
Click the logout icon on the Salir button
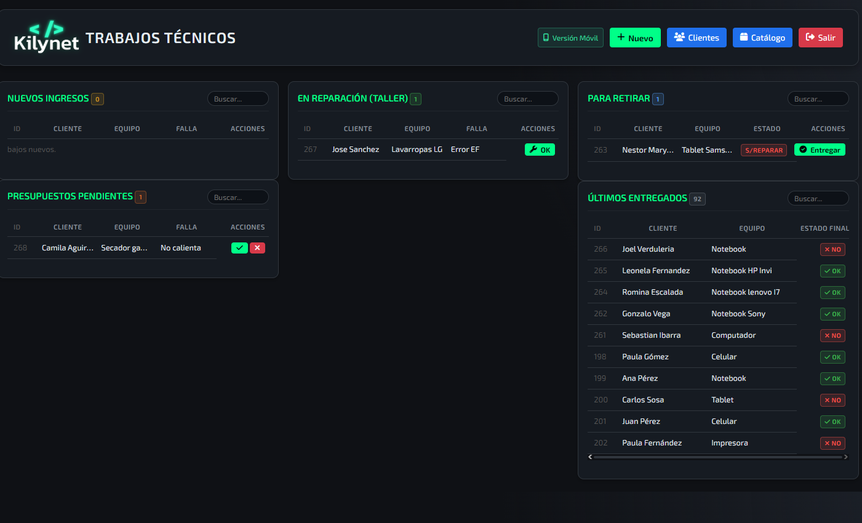point(809,37)
